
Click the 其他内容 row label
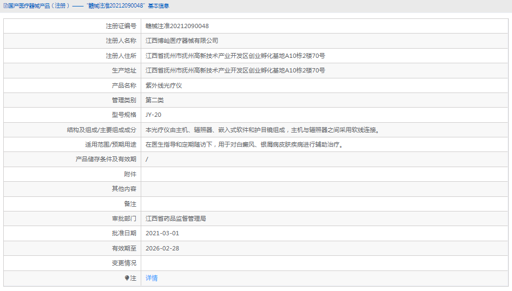click(124, 189)
